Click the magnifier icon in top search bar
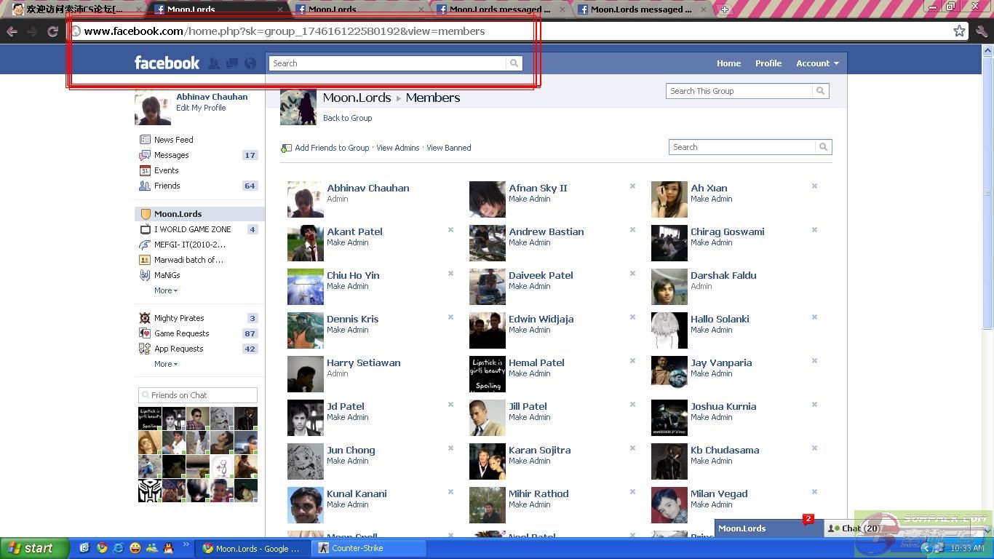This screenshot has height=559, width=994. [514, 63]
